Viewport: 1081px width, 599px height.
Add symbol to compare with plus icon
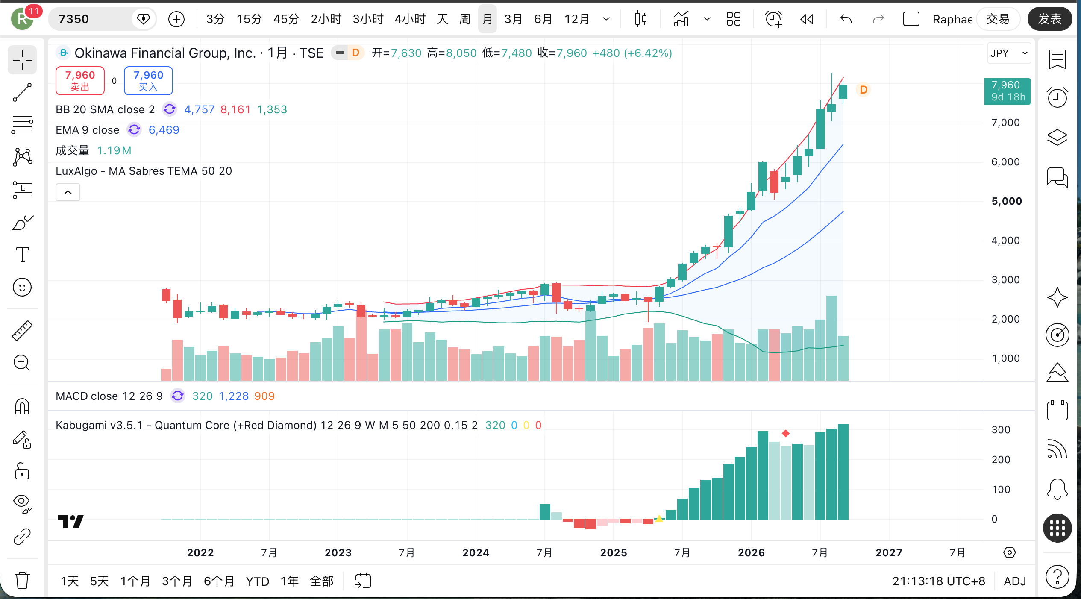[x=176, y=19]
